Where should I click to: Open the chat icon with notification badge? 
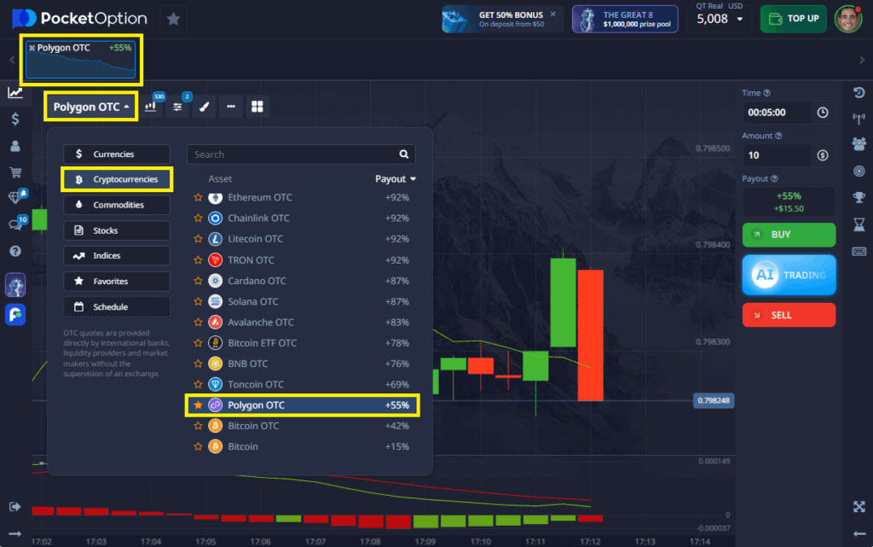(x=14, y=224)
